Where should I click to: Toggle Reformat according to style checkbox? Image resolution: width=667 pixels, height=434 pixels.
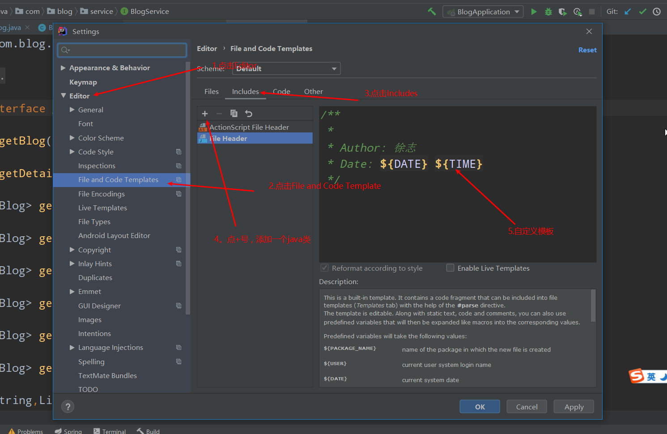click(x=324, y=268)
